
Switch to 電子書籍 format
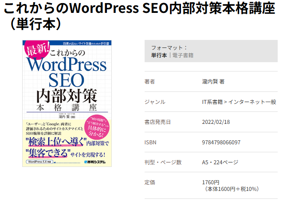[183, 55]
